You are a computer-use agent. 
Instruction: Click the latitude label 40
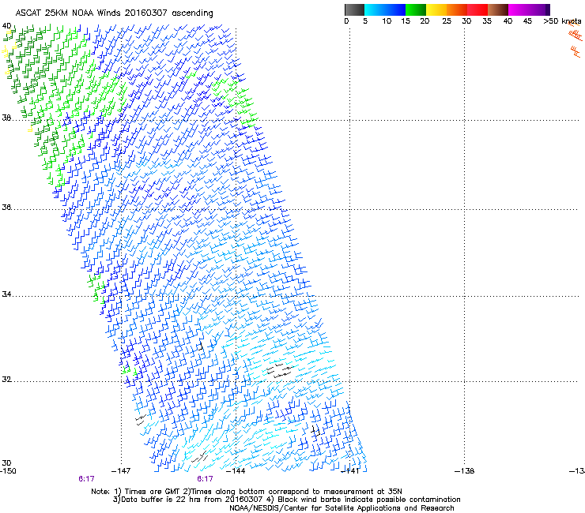point(6,26)
